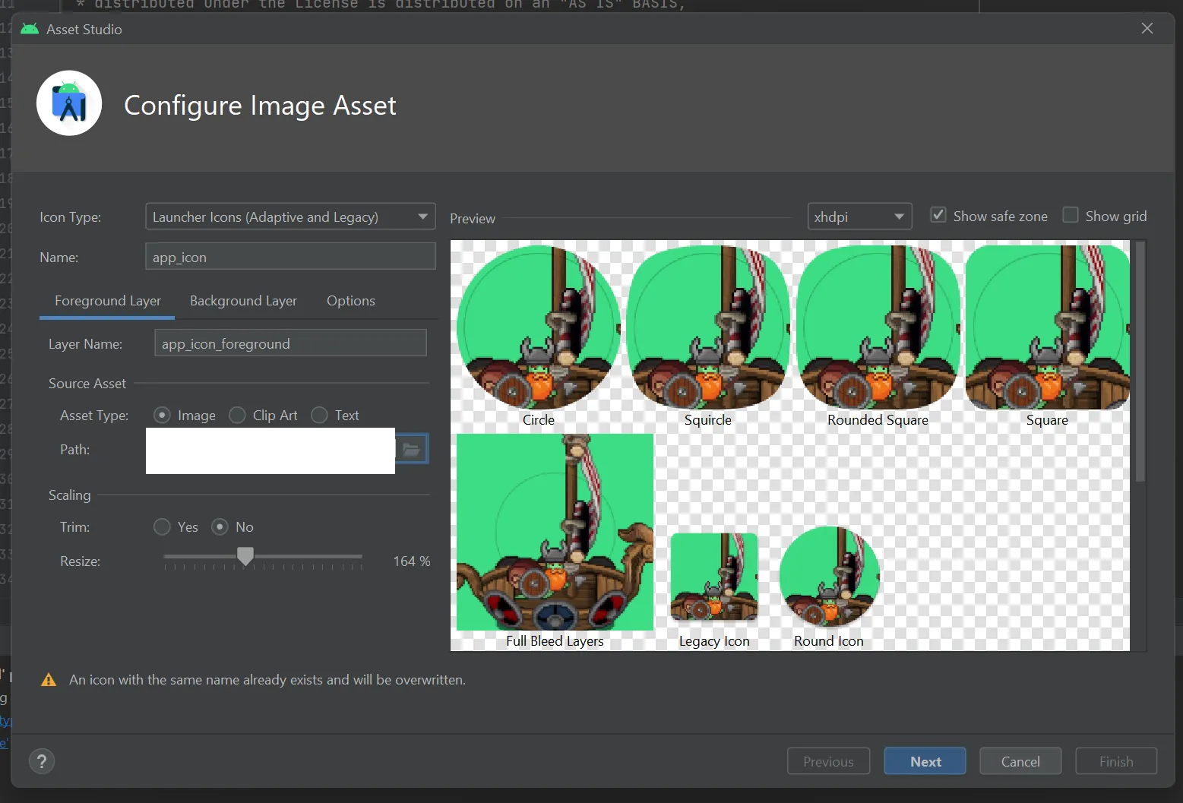Click the Squircle icon preview

[x=708, y=327]
